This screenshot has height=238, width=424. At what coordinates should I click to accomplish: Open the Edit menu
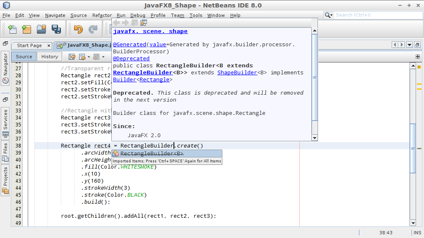[19, 15]
